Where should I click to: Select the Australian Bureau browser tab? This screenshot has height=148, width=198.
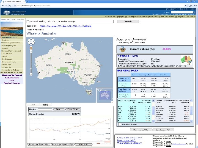(x=13, y=2)
